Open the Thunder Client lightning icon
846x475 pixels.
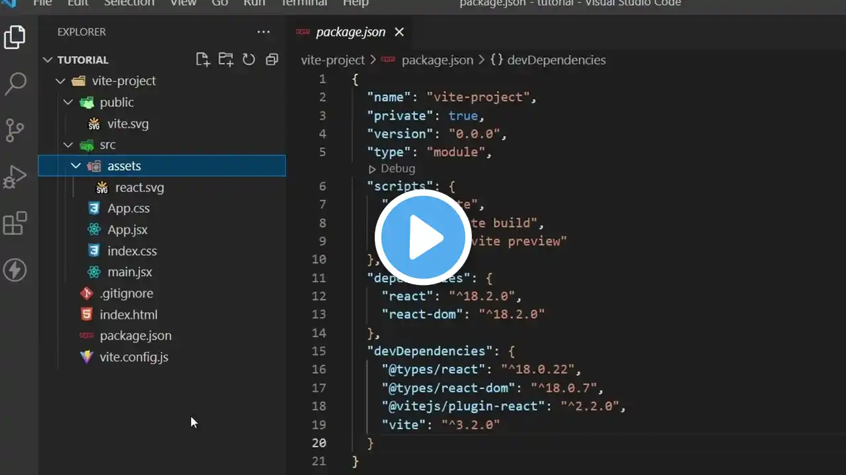pyautogui.click(x=15, y=270)
